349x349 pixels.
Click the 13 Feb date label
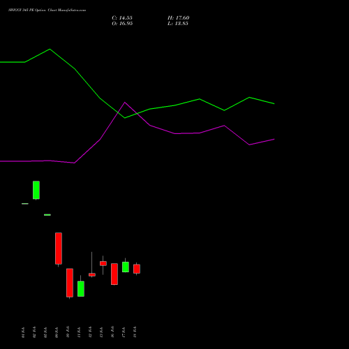tap(101, 332)
